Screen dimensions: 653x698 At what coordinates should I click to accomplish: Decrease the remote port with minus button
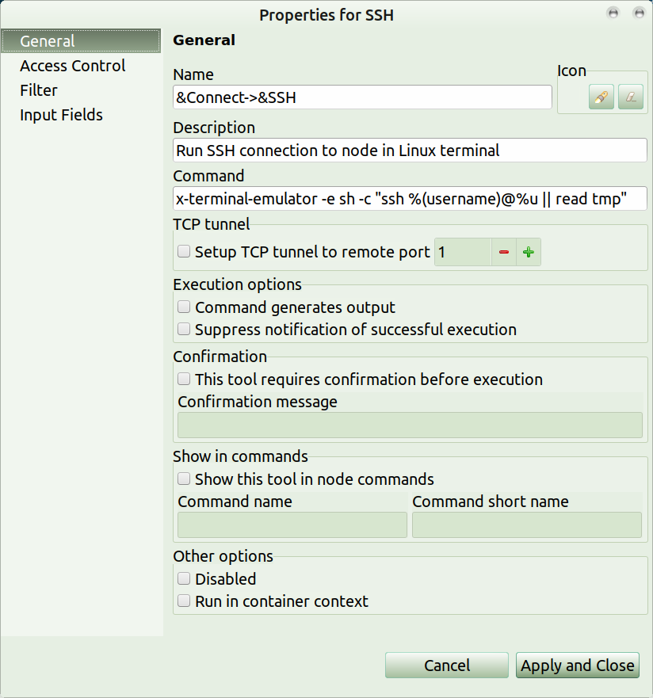point(504,253)
